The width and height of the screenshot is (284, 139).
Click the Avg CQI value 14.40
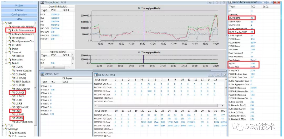tap(253, 64)
